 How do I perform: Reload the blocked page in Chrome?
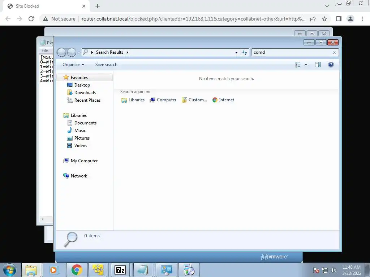(x=31, y=19)
